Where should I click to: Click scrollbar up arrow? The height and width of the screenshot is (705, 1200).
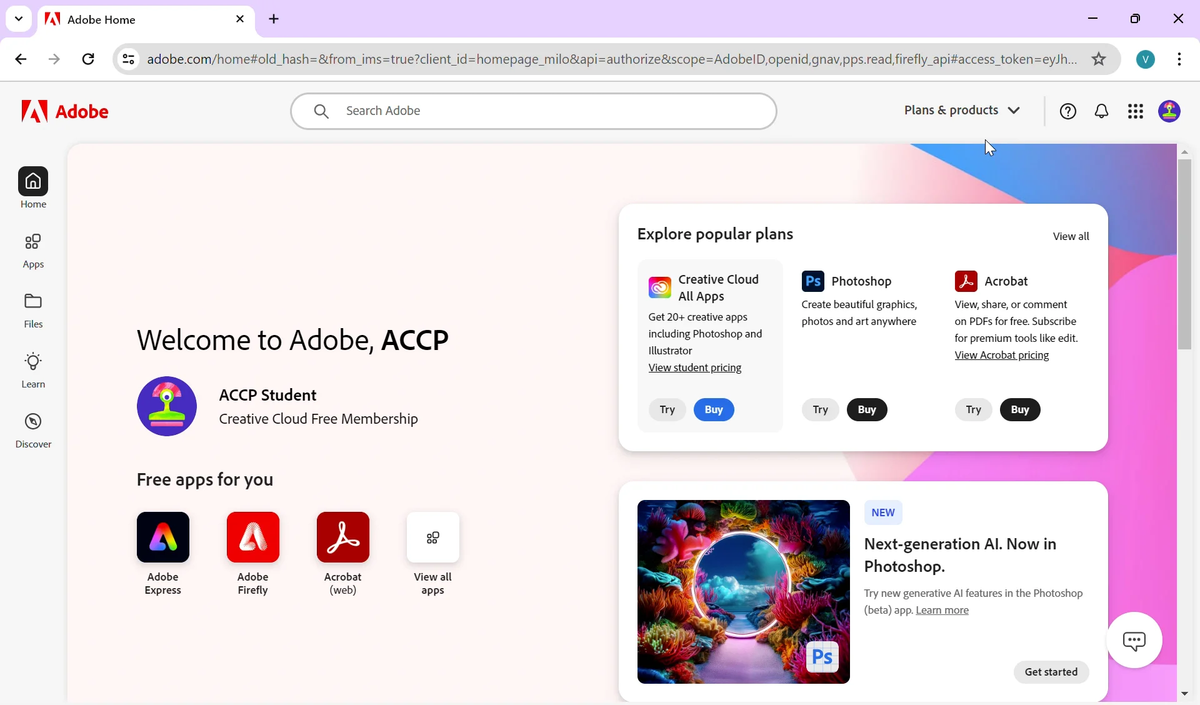tap(1185, 152)
